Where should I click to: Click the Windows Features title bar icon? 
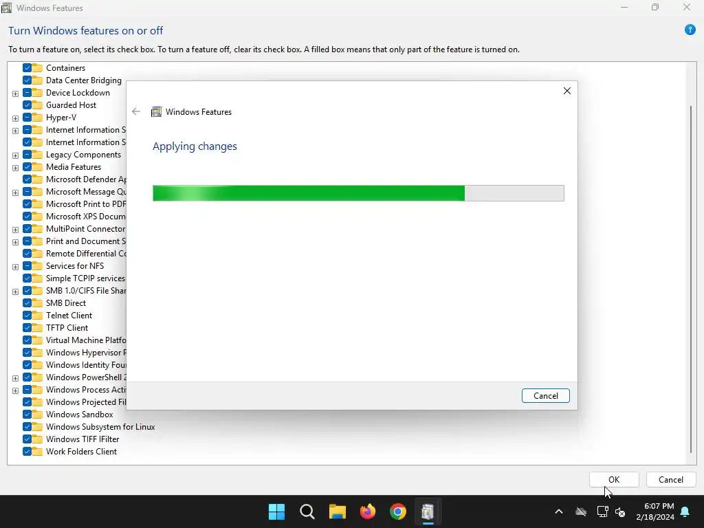point(7,8)
